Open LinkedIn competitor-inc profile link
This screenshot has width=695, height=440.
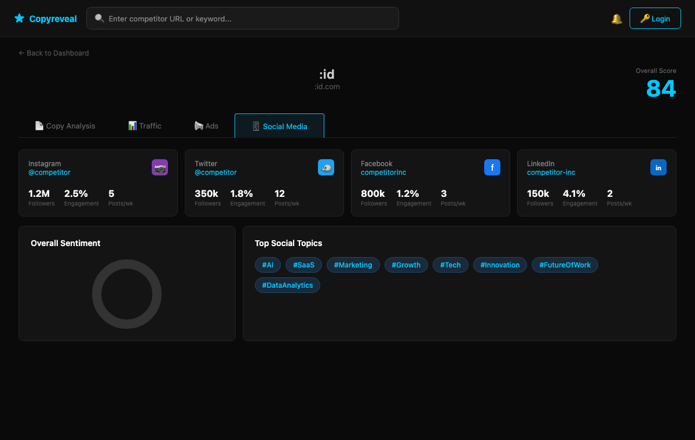pyautogui.click(x=551, y=173)
